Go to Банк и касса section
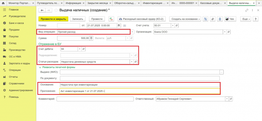262x121 pixels. pyautogui.click(x=16, y=23)
